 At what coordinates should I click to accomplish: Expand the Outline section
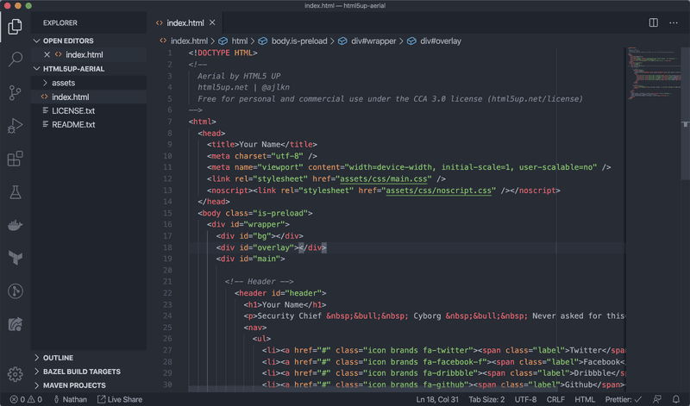(58, 358)
